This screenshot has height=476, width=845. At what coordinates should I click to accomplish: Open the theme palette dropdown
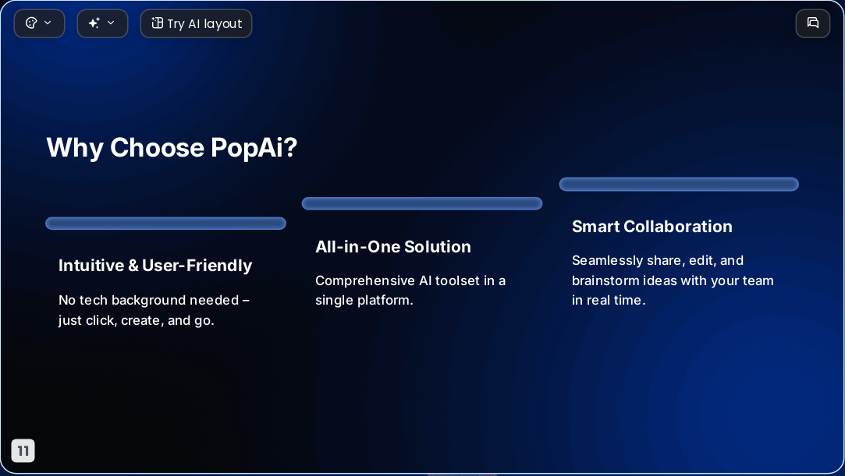[39, 23]
